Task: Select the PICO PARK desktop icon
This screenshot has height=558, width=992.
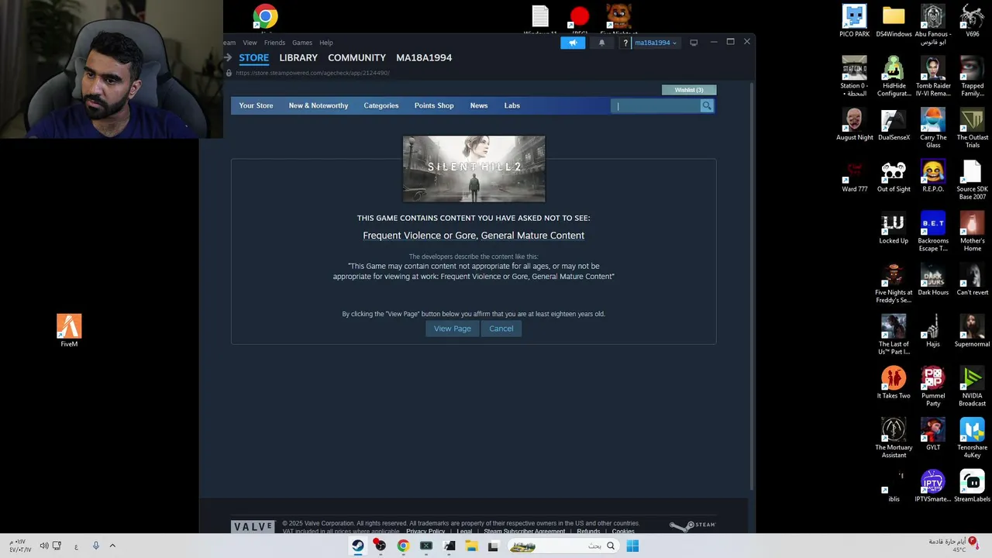Action: 854,21
